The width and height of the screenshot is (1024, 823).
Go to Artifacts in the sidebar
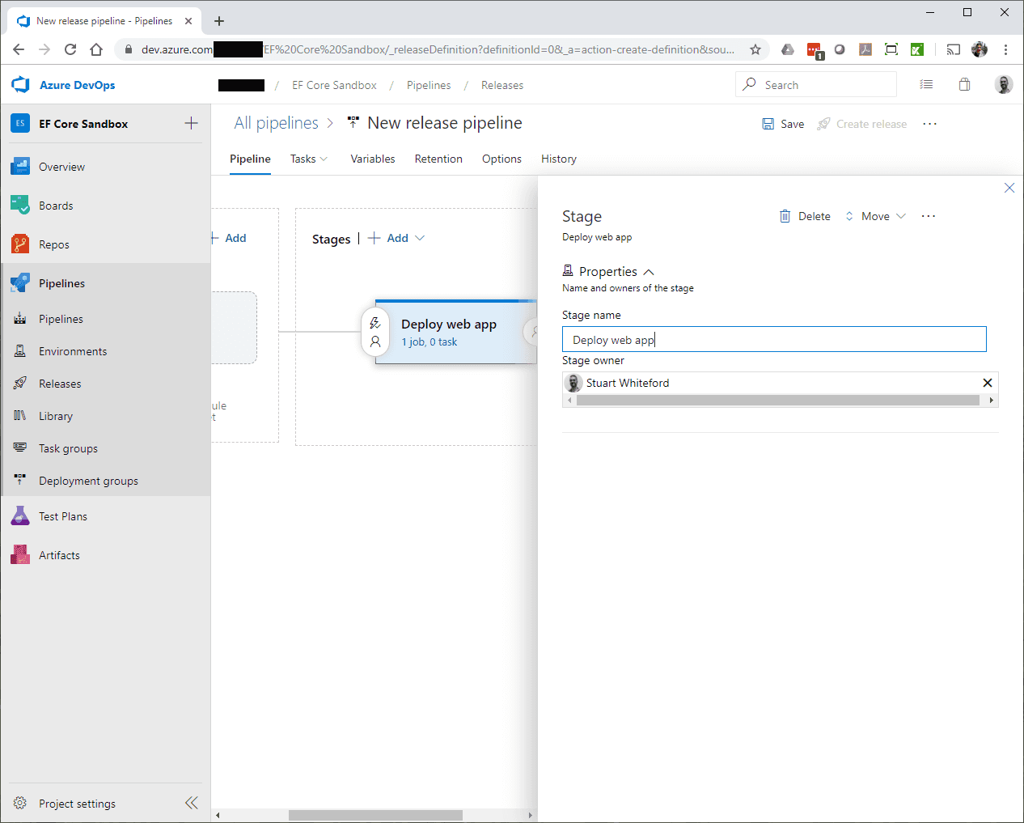(x=59, y=555)
